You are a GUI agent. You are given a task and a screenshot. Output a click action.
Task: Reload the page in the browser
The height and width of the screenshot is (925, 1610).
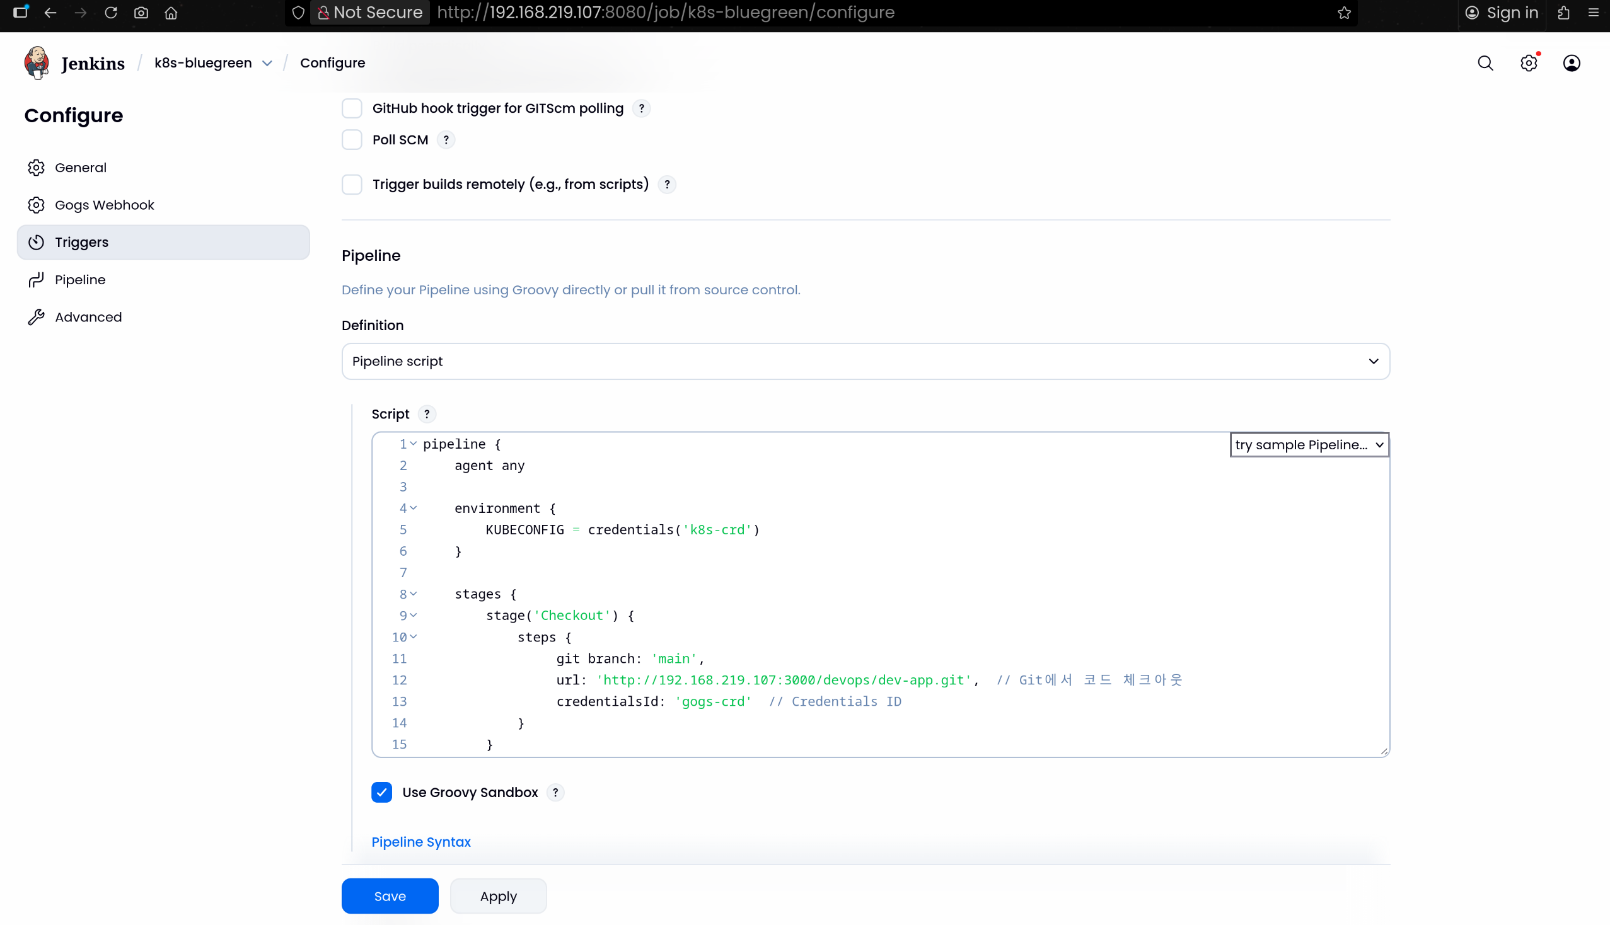(x=110, y=13)
